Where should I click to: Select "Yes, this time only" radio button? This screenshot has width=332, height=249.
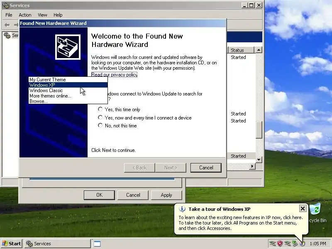pos(100,109)
